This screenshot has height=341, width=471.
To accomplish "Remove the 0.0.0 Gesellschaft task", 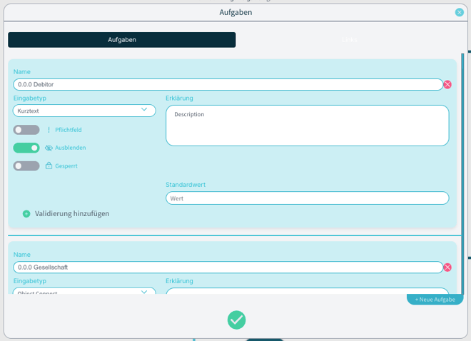I will click(x=447, y=268).
